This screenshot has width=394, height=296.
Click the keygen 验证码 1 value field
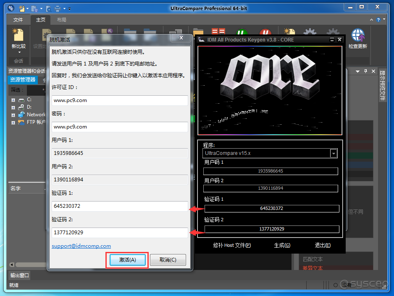(x=272, y=208)
